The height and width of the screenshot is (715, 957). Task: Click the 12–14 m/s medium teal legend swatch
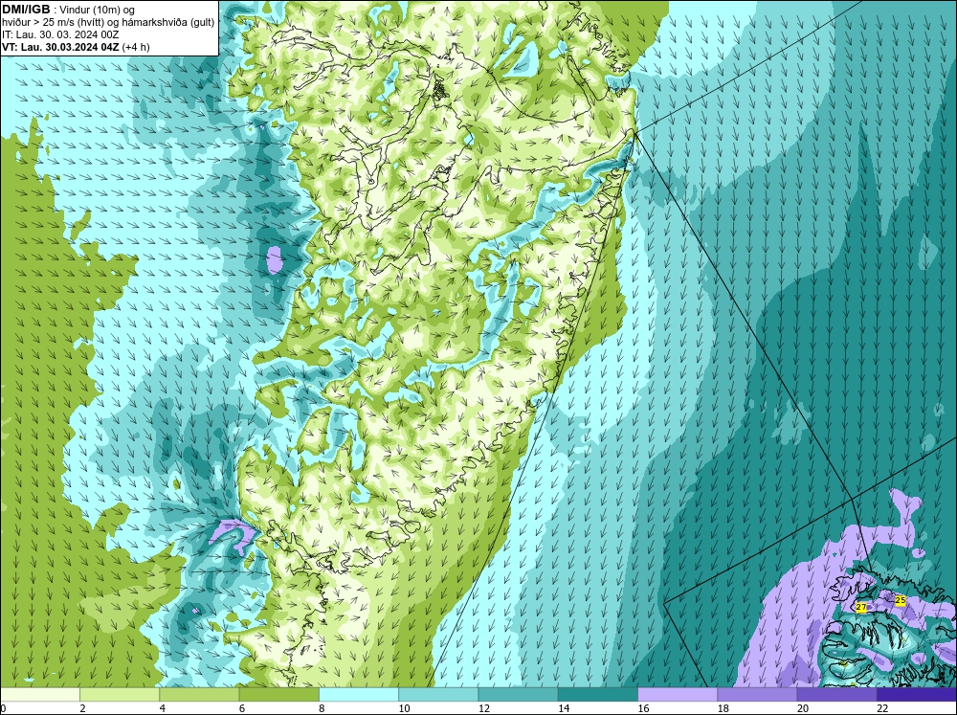tap(518, 695)
